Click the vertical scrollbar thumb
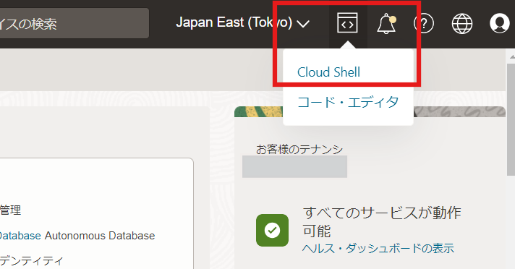515x269 pixels. coord(511,120)
